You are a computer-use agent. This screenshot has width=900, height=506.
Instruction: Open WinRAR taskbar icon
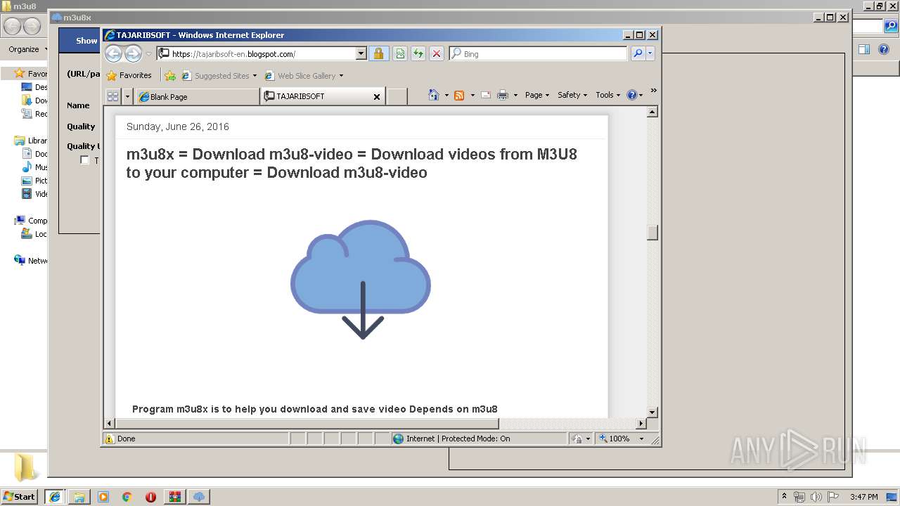coord(174,497)
